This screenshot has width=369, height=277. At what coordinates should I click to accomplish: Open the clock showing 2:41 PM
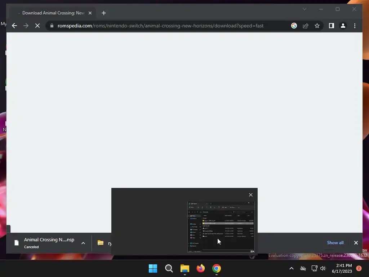pos(342,268)
